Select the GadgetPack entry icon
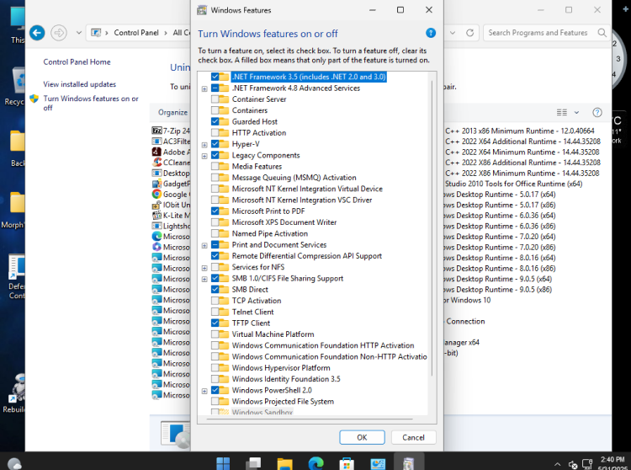Viewport: 631px width, 470px height. pos(156,184)
